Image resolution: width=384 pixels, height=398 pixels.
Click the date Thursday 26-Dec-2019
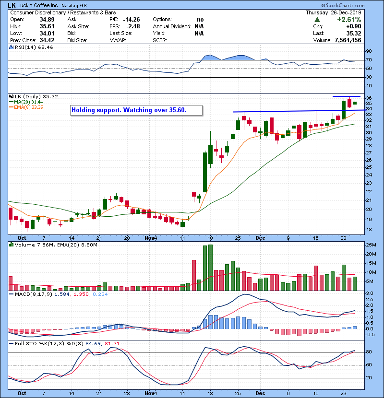coord(334,12)
